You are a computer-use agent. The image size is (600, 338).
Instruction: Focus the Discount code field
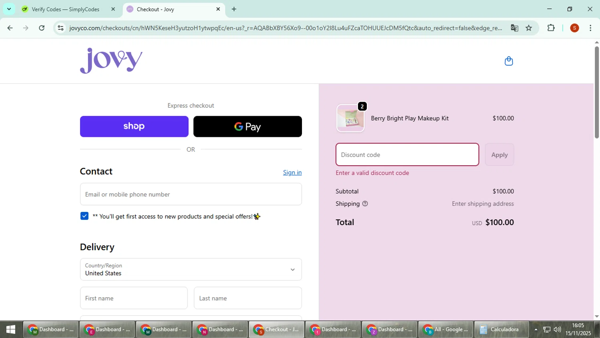(407, 154)
